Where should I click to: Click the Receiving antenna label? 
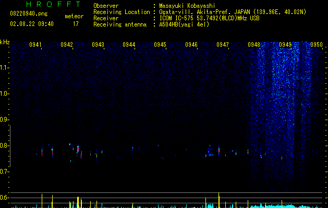(120, 24)
